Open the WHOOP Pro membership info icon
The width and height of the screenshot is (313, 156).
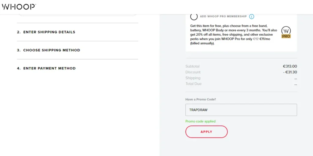click(x=252, y=16)
